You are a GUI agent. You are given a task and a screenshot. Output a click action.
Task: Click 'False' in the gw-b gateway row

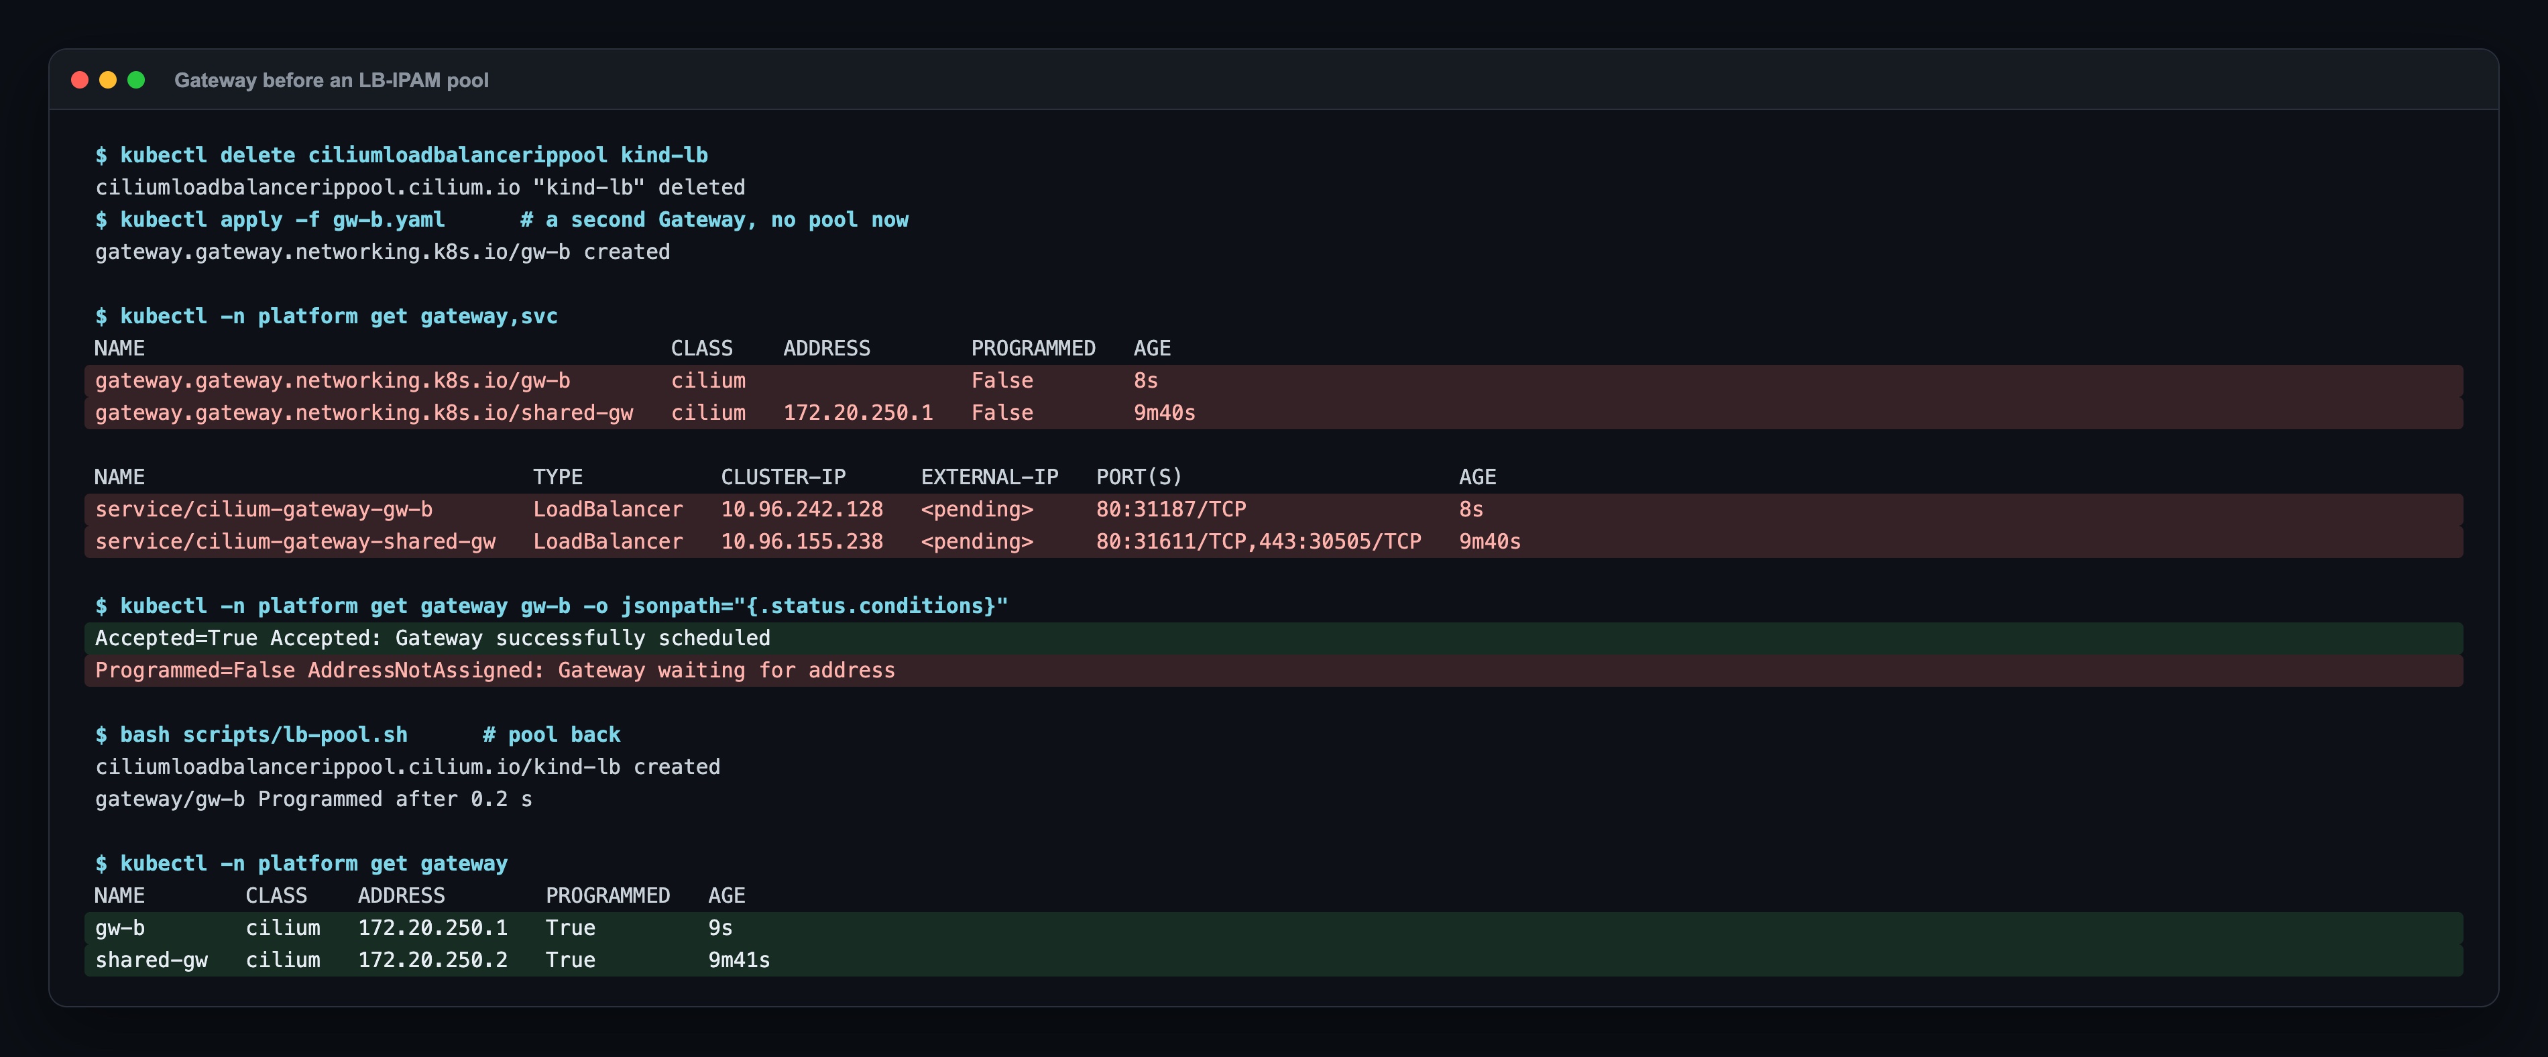(x=1002, y=381)
